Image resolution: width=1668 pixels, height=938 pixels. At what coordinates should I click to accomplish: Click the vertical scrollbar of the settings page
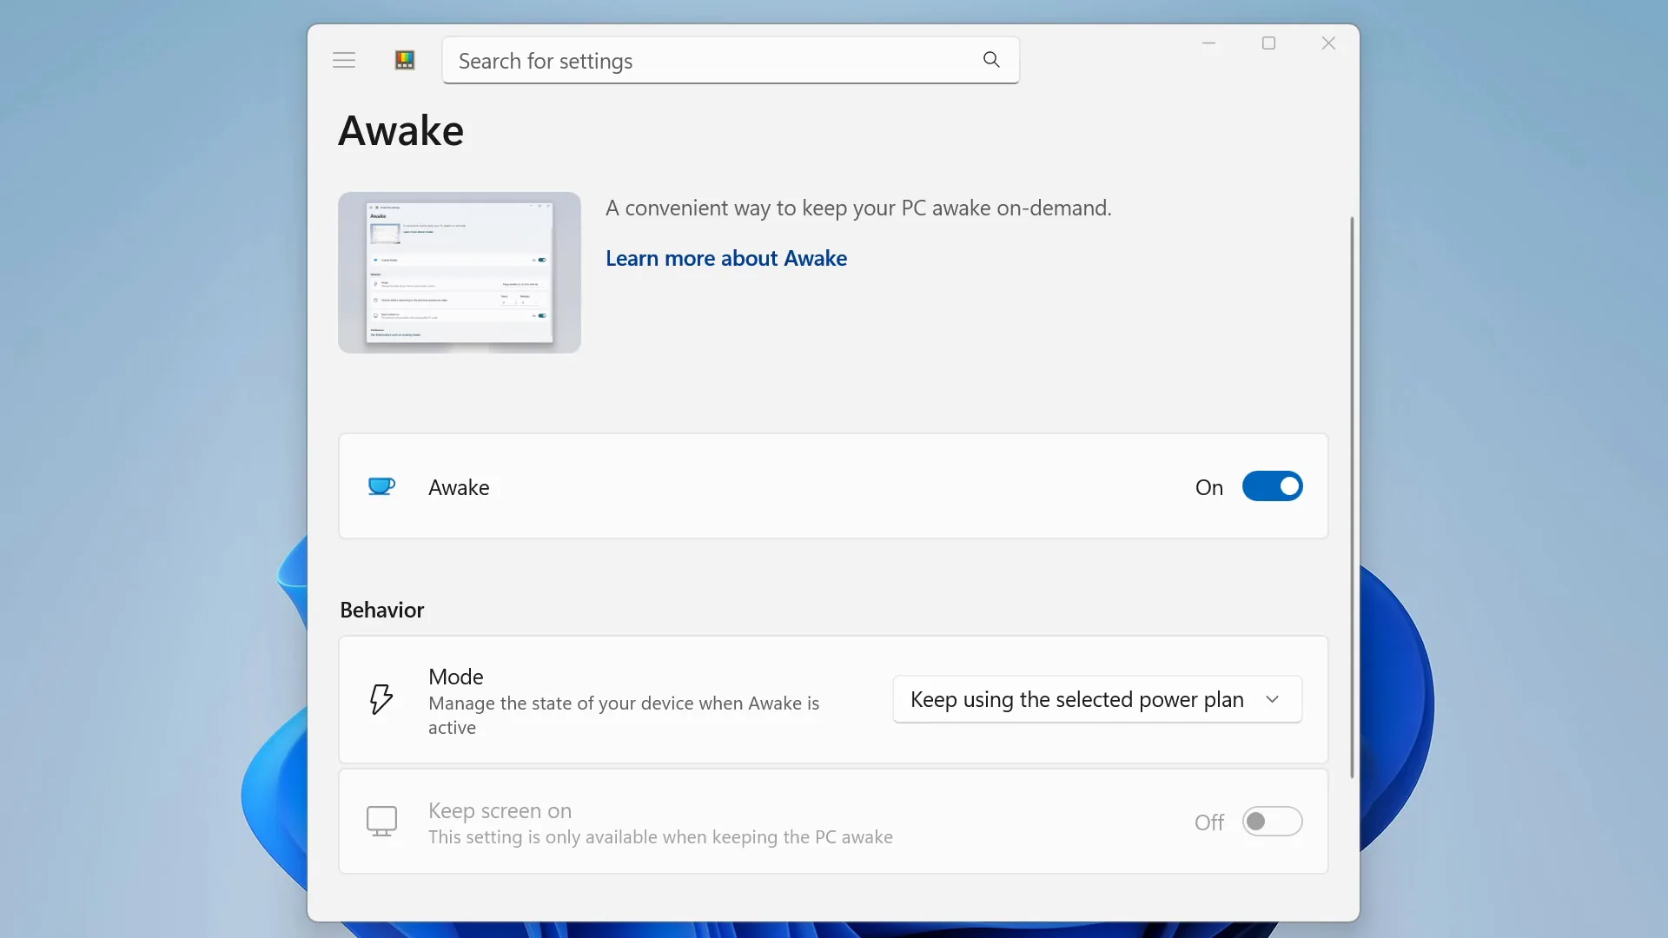point(1352,497)
